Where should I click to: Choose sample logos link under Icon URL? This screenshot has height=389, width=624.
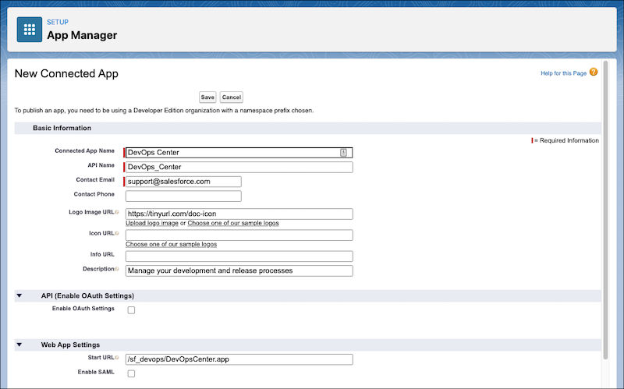pyautogui.click(x=171, y=244)
